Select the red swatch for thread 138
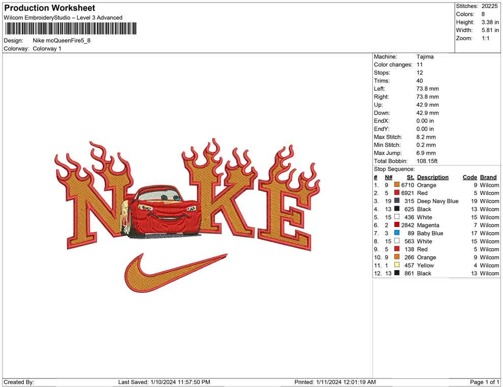Image resolution: width=503 pixels, height=387 pixels. click(x=397, y=249)
